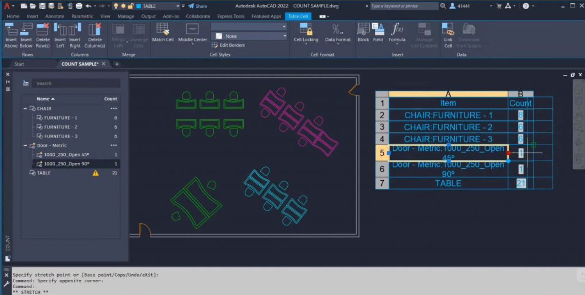Viewport: 585px width, 295px height.
Task: Collapse the CHAIR group in Count list
Action: [26, 108]
